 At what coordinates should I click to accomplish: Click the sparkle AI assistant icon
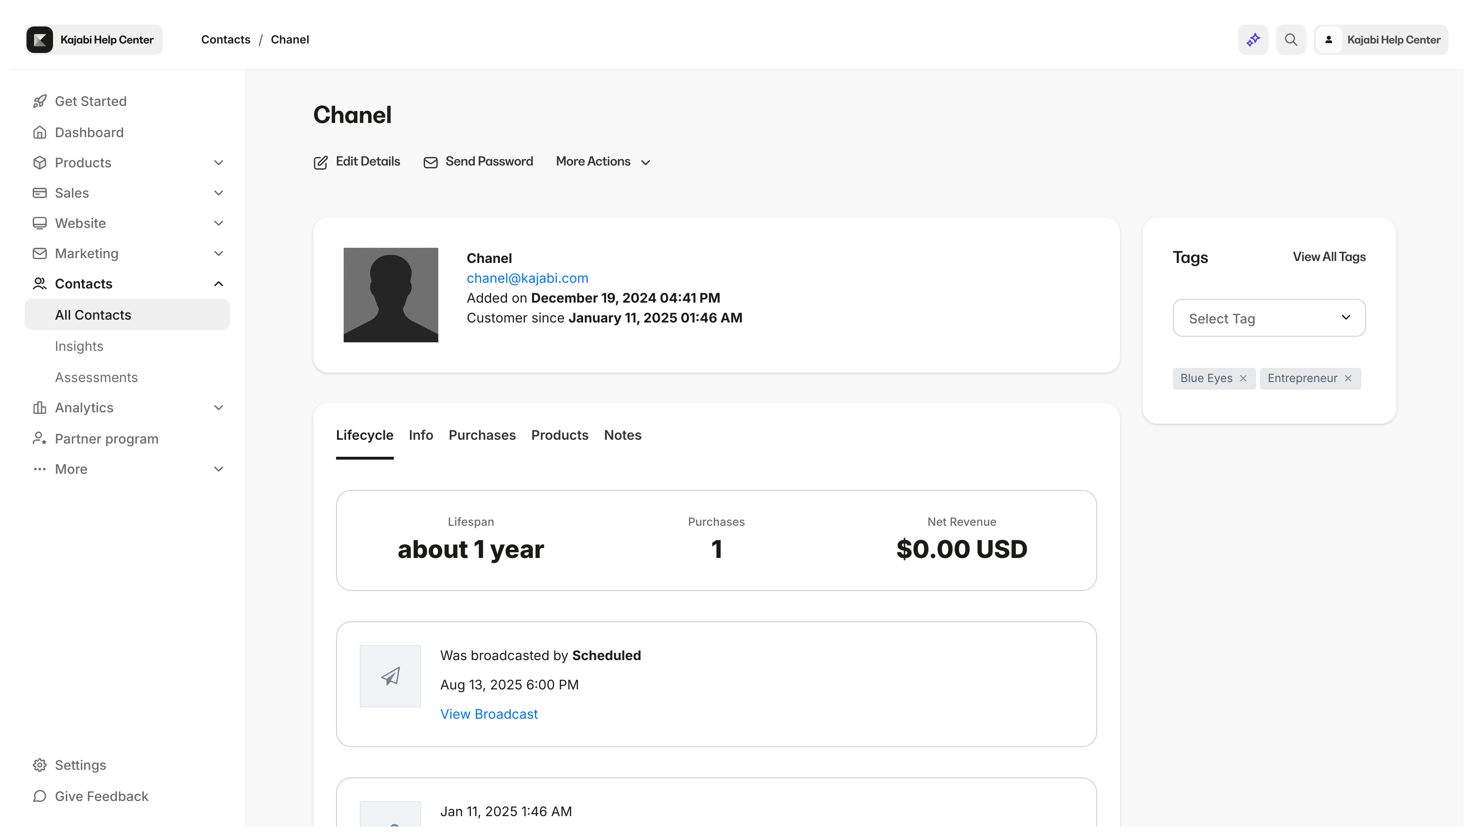click(x=1253, y=39)
